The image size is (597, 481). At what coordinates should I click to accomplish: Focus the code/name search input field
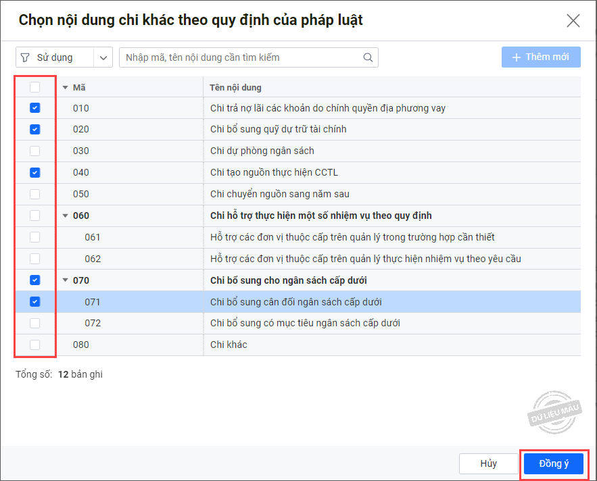tap(242, 57)
